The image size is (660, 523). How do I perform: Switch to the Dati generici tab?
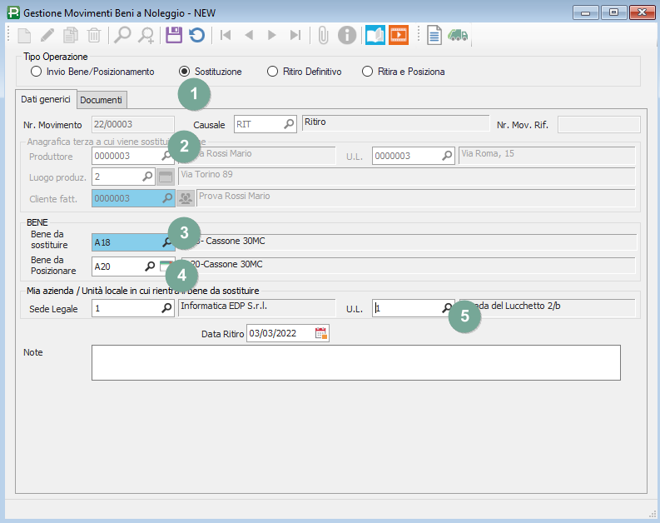[x=46, y=99]
